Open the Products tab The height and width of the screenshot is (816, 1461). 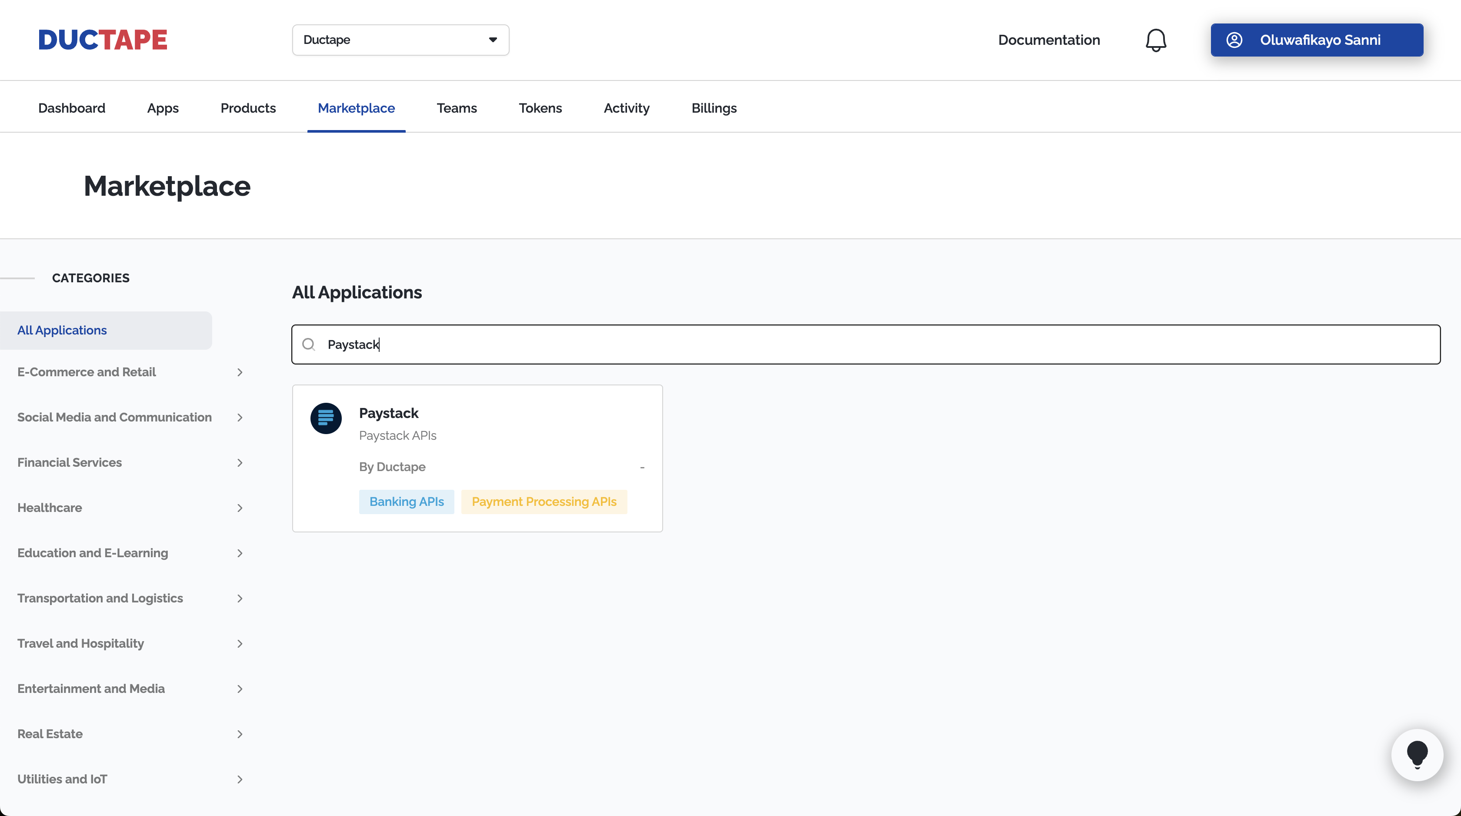(248, 108)
